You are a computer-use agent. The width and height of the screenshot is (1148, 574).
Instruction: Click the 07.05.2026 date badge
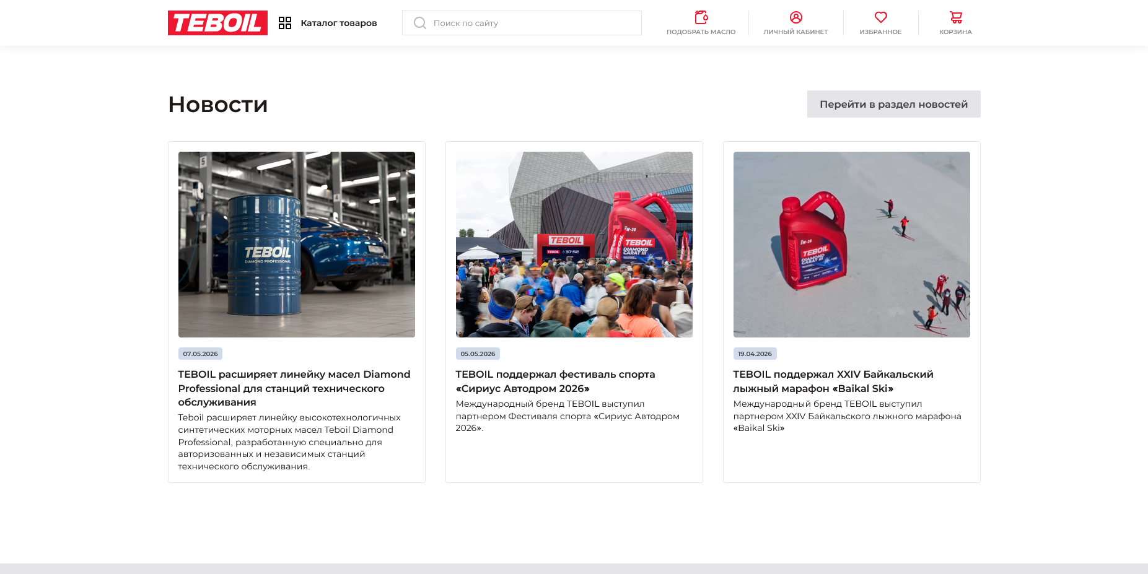pyautogui.click(x=200, y=354)
